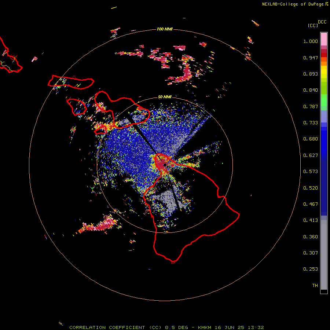This screenshot has width=330, height=330.
Task: Click the Correlation Coefficient caption at bottom
Action: [166, 327]
